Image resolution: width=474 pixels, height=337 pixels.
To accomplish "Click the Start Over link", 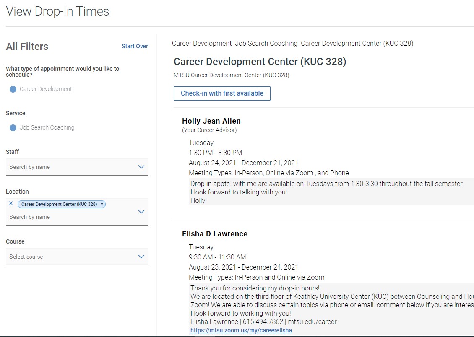I will click(135, 46).
